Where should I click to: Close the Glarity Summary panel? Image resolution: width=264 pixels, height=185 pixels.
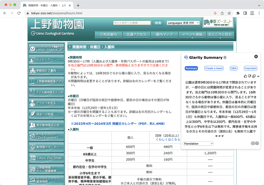(x=256, y=57)
